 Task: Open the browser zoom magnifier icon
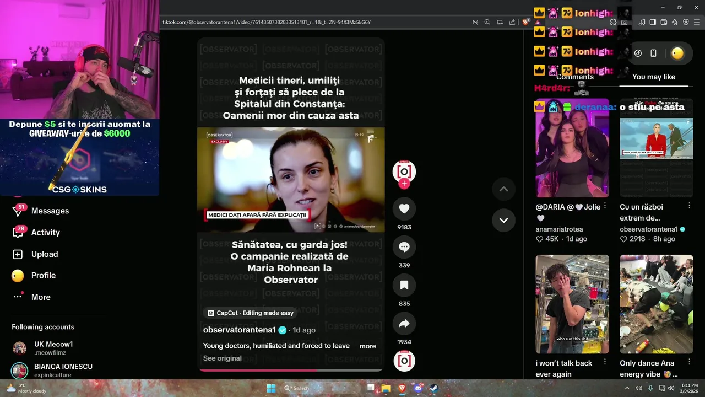pos(487,22)
